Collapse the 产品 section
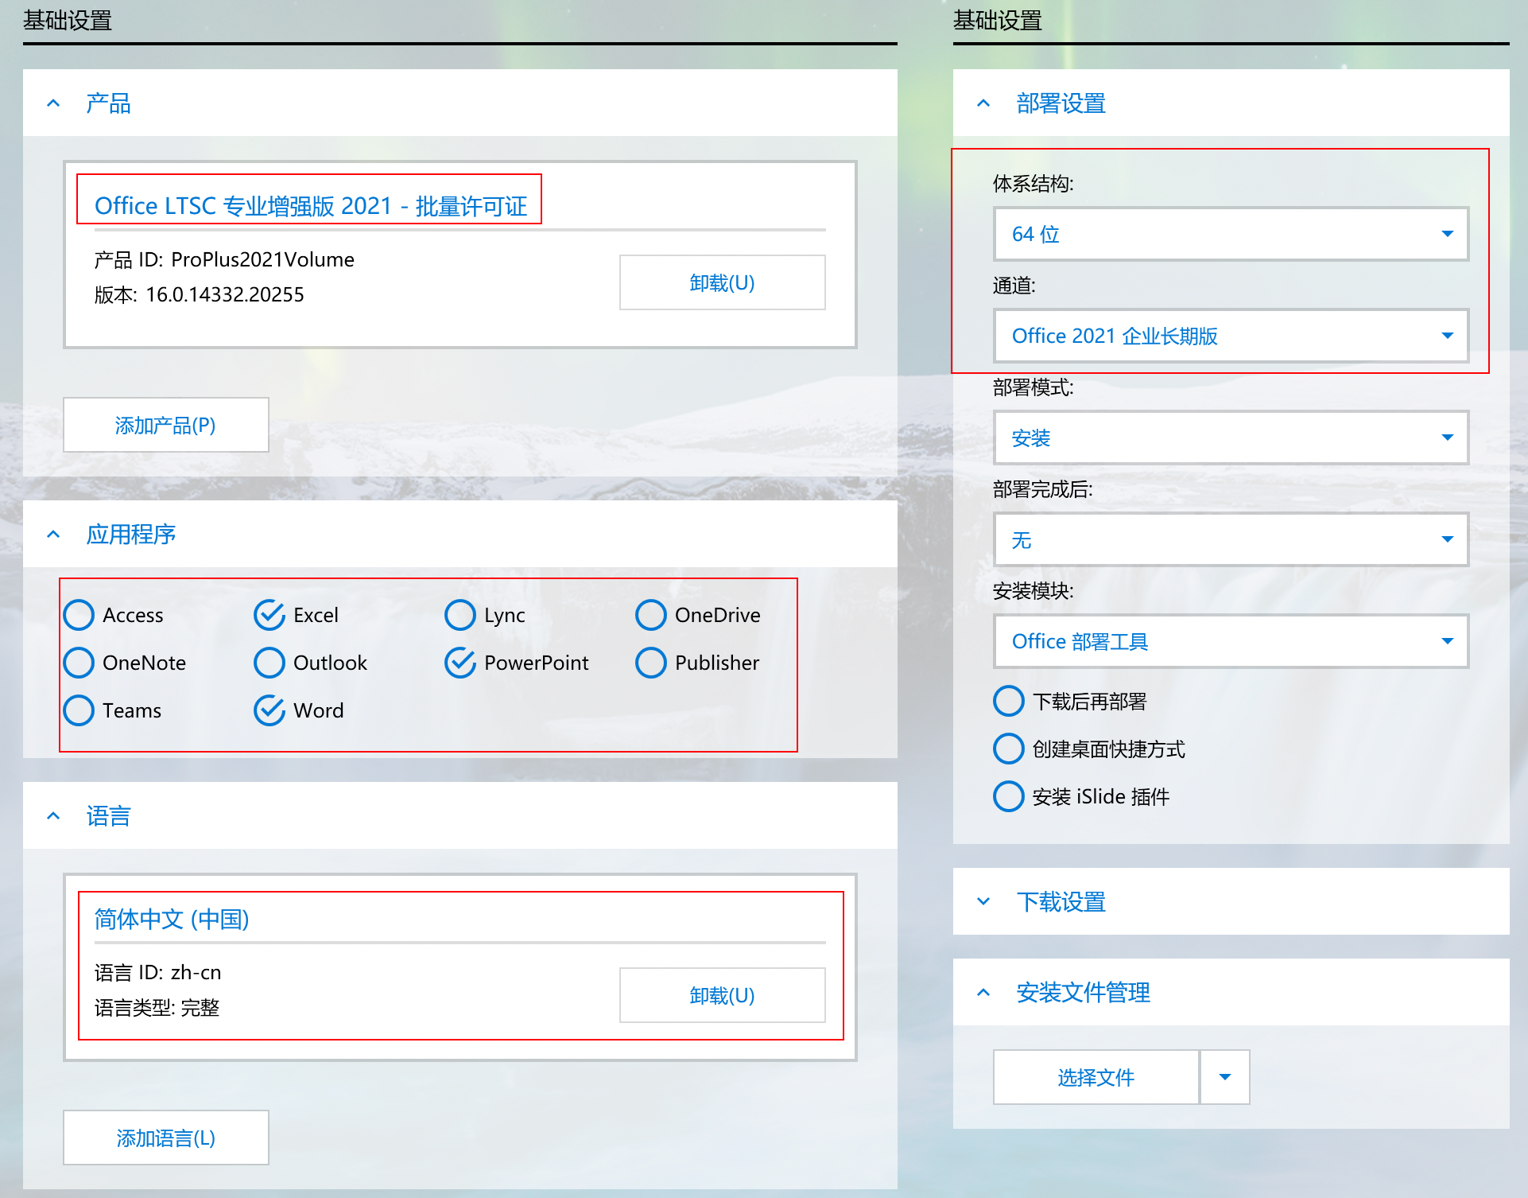 click(53, 103)
